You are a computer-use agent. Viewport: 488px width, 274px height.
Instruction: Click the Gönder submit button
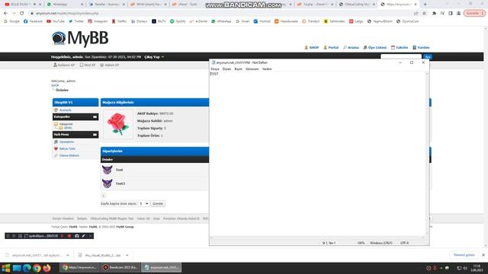pyautogui.click(x=158, y=203)
